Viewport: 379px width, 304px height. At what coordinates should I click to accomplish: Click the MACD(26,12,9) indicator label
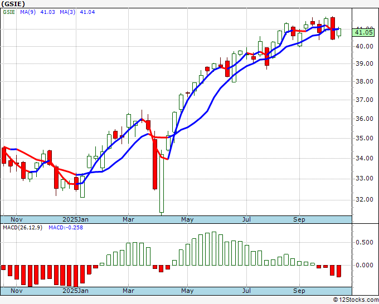click(22, 228)
